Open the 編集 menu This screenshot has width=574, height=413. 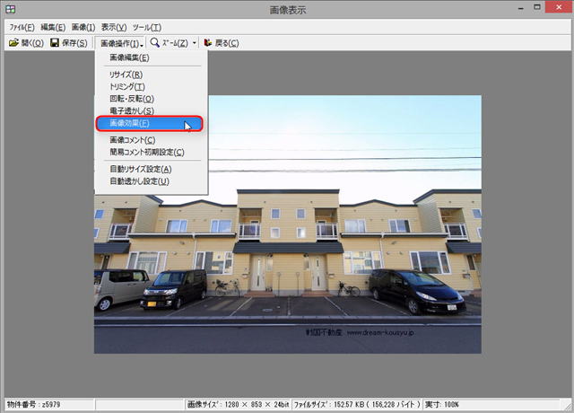point(53,28)
